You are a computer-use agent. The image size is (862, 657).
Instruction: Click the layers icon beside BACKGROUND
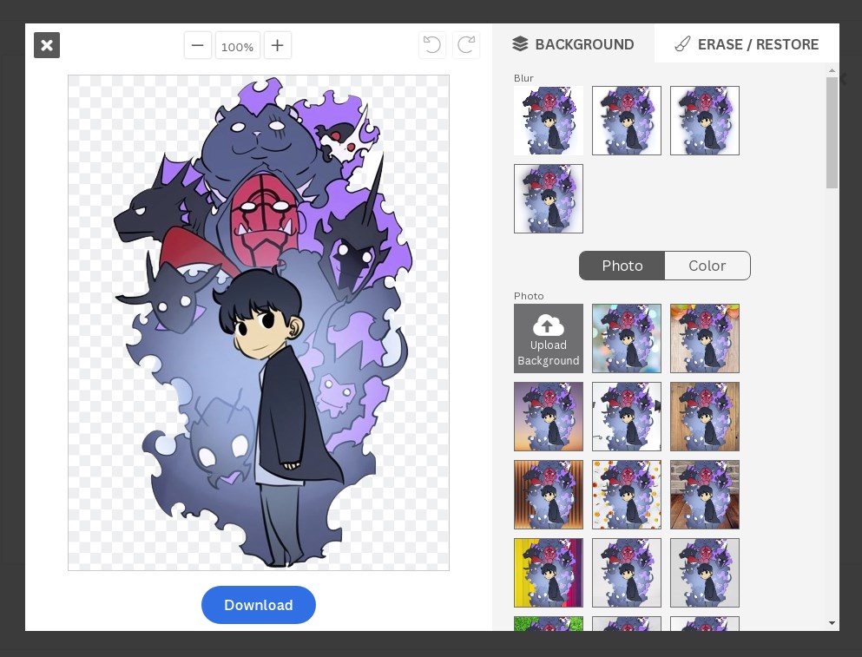tap(520, 44)
